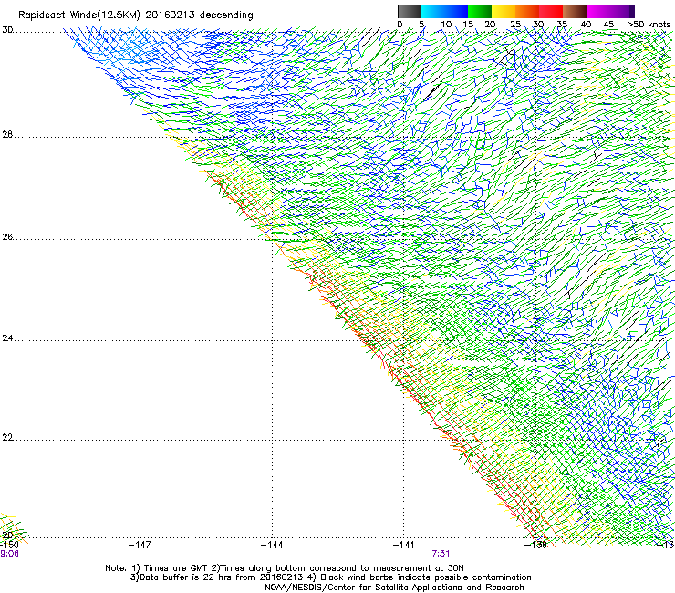The height and width of the screenshot is (593, 675).
Task: Click the blue 10-15 knots color swatch
Action: point(456,11)
